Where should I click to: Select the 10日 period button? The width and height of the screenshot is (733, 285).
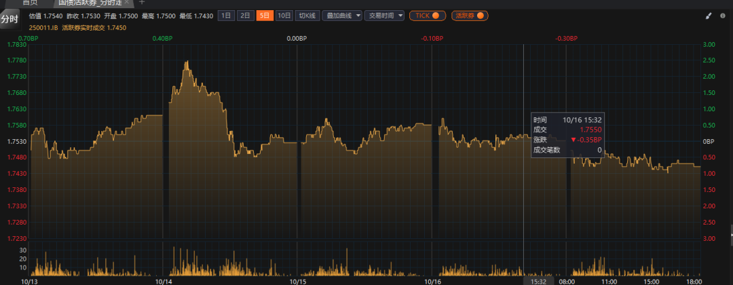click(x=284, y=15)
